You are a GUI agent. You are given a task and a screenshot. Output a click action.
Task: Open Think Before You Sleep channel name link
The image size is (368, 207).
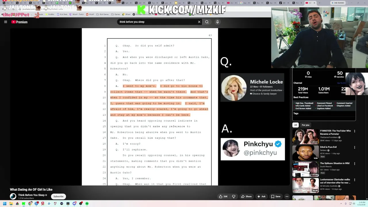tap(31, 195)
